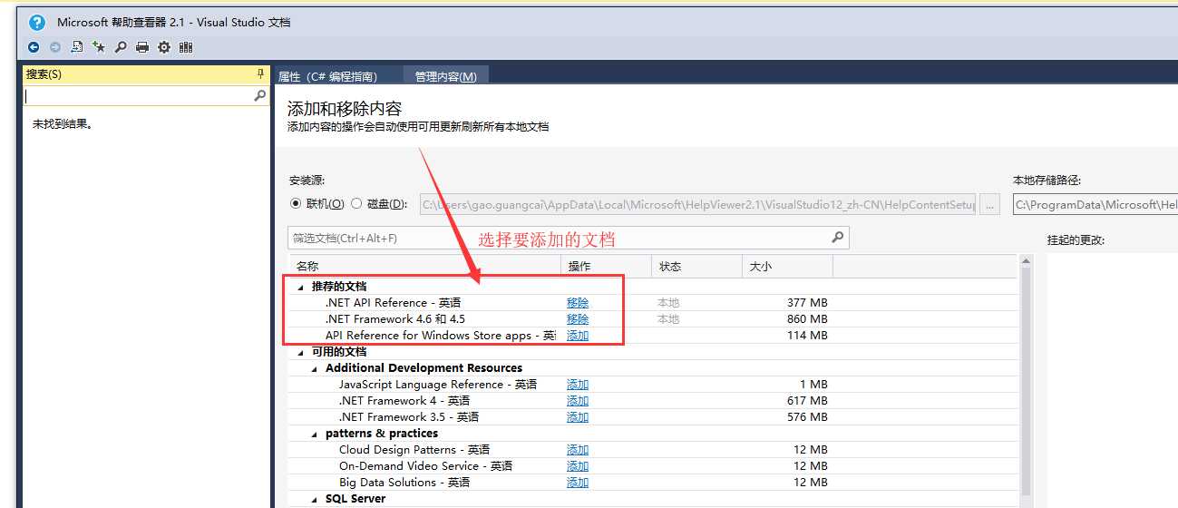Print the current help page

point(142,47)
